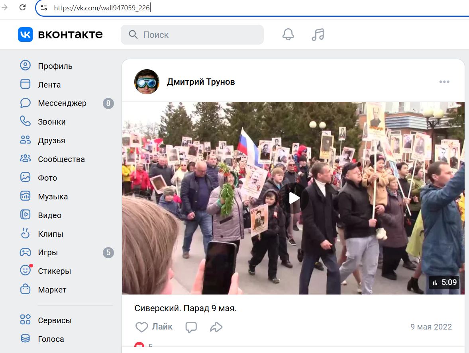
Task: Click the browser address bar URL
Action: coord(102,8)
